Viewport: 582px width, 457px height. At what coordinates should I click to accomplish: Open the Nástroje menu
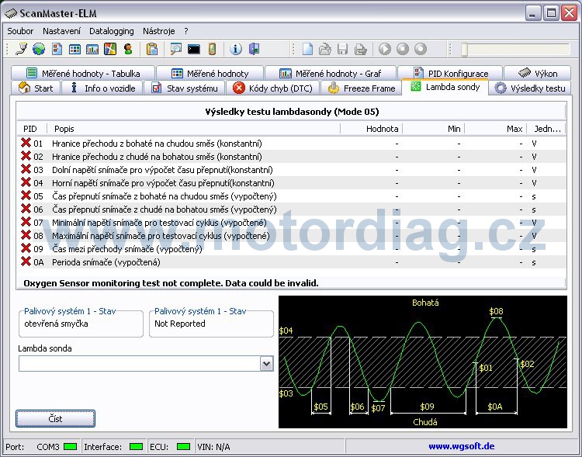[x=158, y=31]
